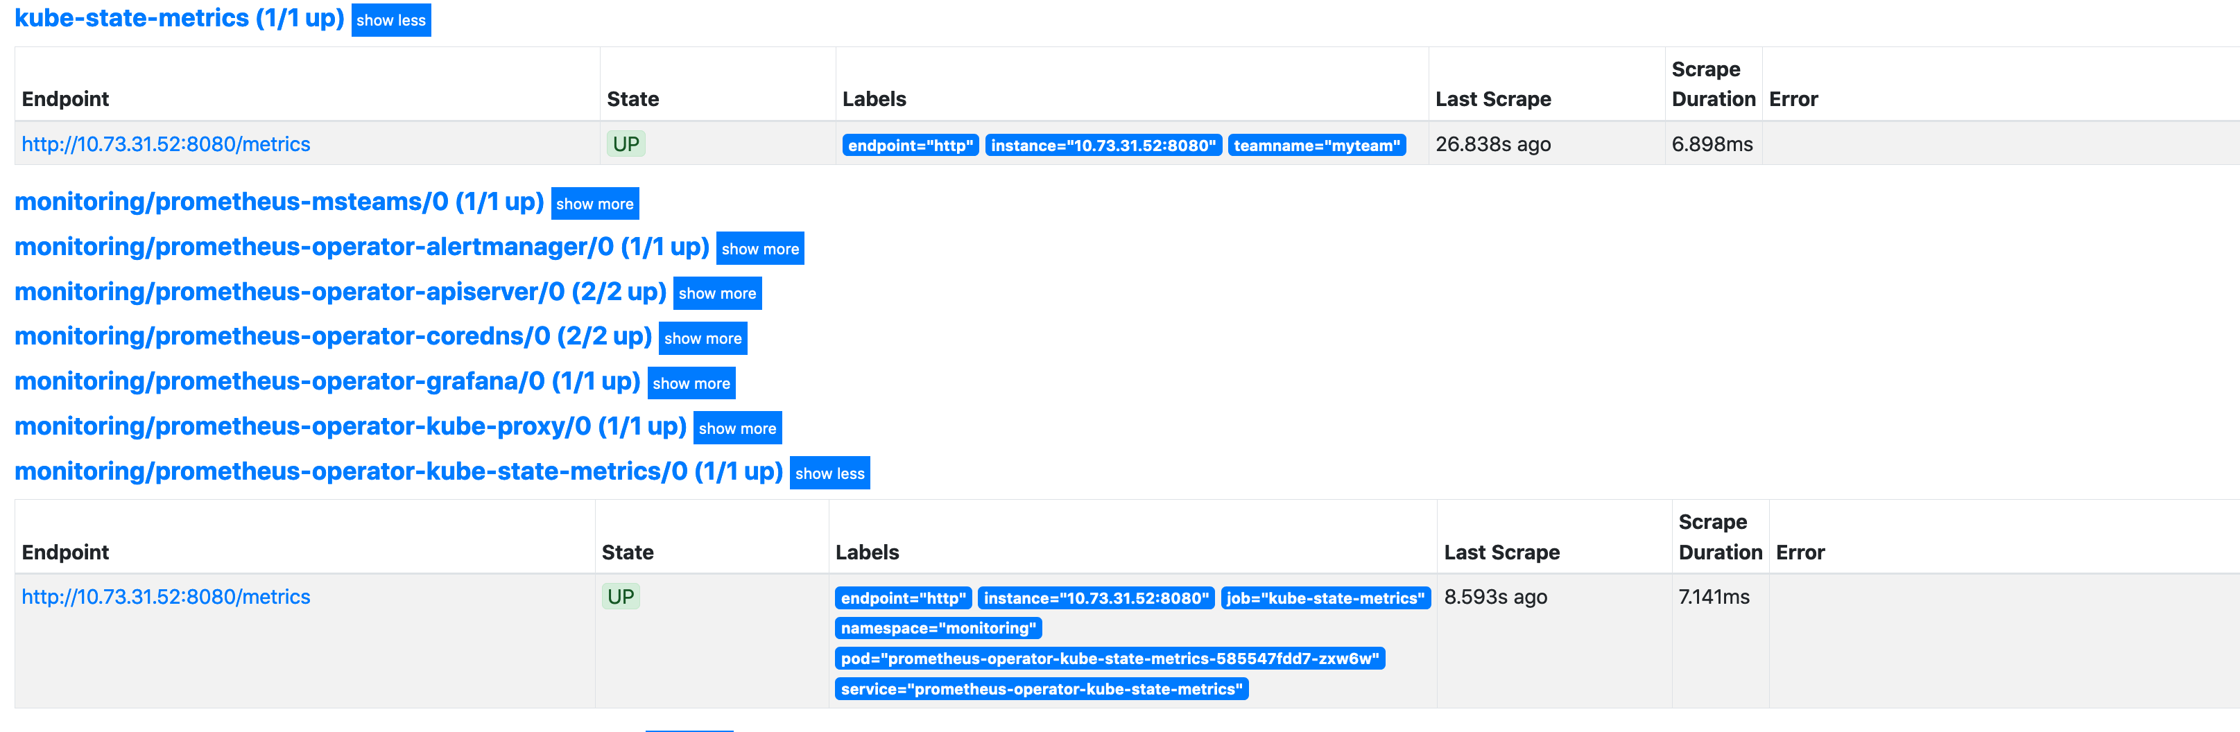Click the Last Scrape column header
This screenshot has height=732, width=2240.
coord(1493,99)
